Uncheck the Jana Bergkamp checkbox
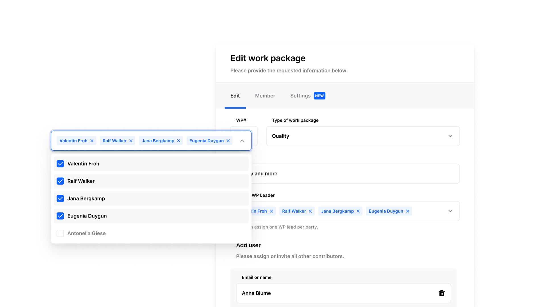This screenshot has width=546, height=307. [x=60, y=198]
